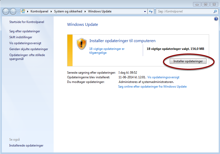Click the Back navigation arrow
The image size is (220, 154).
(6, 11)
